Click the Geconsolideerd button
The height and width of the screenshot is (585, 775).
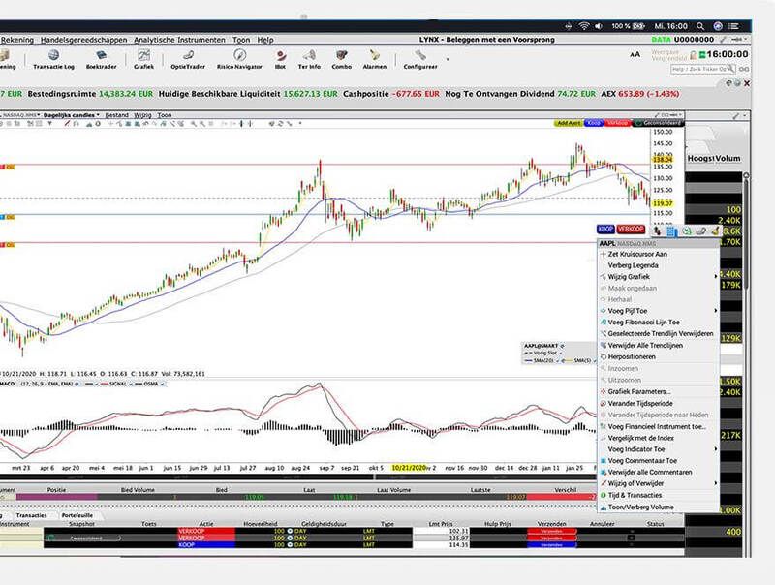point(658,123)
